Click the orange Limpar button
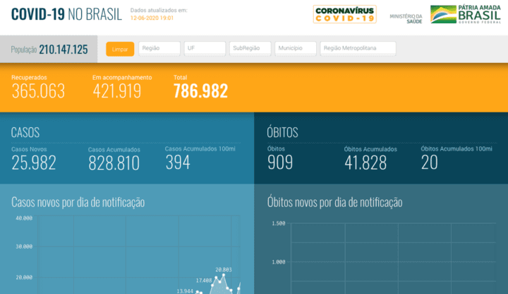 click(x=120, y=49)
